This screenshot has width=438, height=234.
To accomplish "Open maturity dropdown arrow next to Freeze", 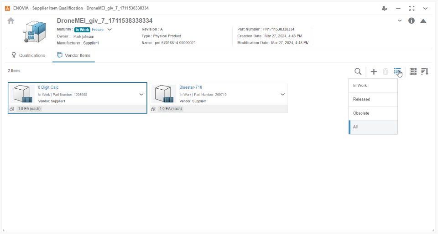I will coord(109,30).
